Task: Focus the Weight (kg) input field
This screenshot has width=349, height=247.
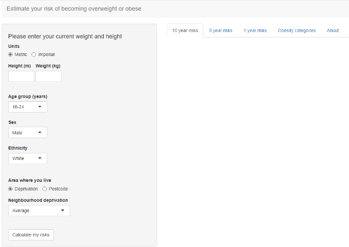Action: 48,76
